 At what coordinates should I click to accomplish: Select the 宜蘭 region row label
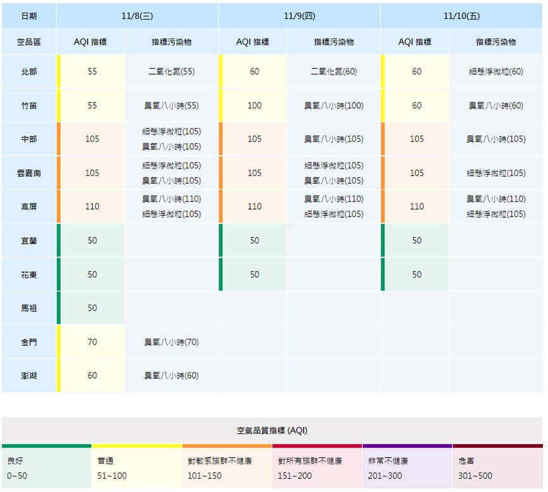coord(29,241)
